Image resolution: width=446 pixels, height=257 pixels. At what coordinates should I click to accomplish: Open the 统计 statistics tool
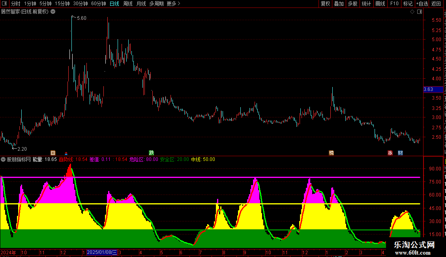click(x=366, y=4)
